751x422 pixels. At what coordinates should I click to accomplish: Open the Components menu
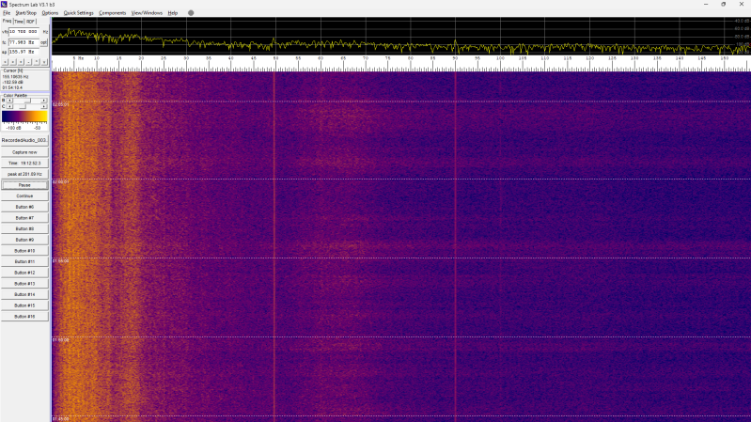(112, 13)
